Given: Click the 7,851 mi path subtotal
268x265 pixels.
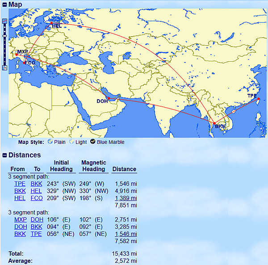Looking at the screenshot, I should pos(126,205).
